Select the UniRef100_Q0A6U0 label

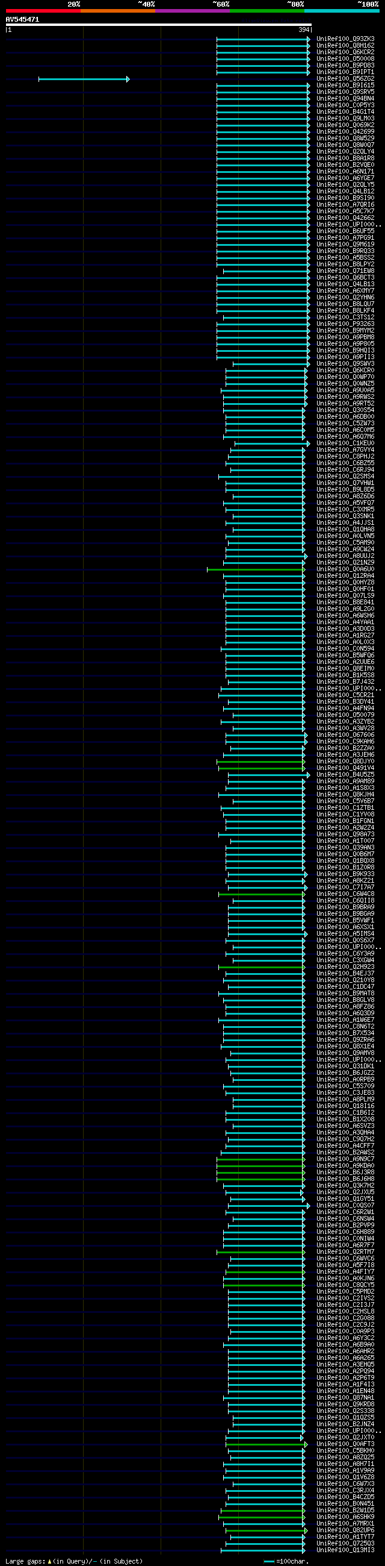coord(345,569)
